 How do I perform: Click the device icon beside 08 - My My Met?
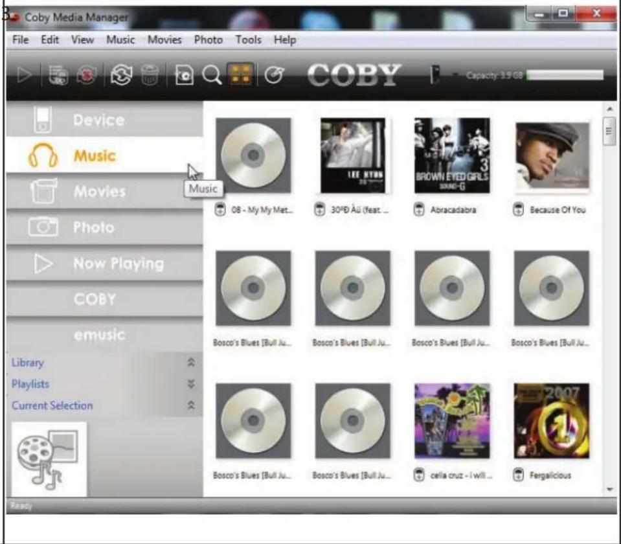220,209
